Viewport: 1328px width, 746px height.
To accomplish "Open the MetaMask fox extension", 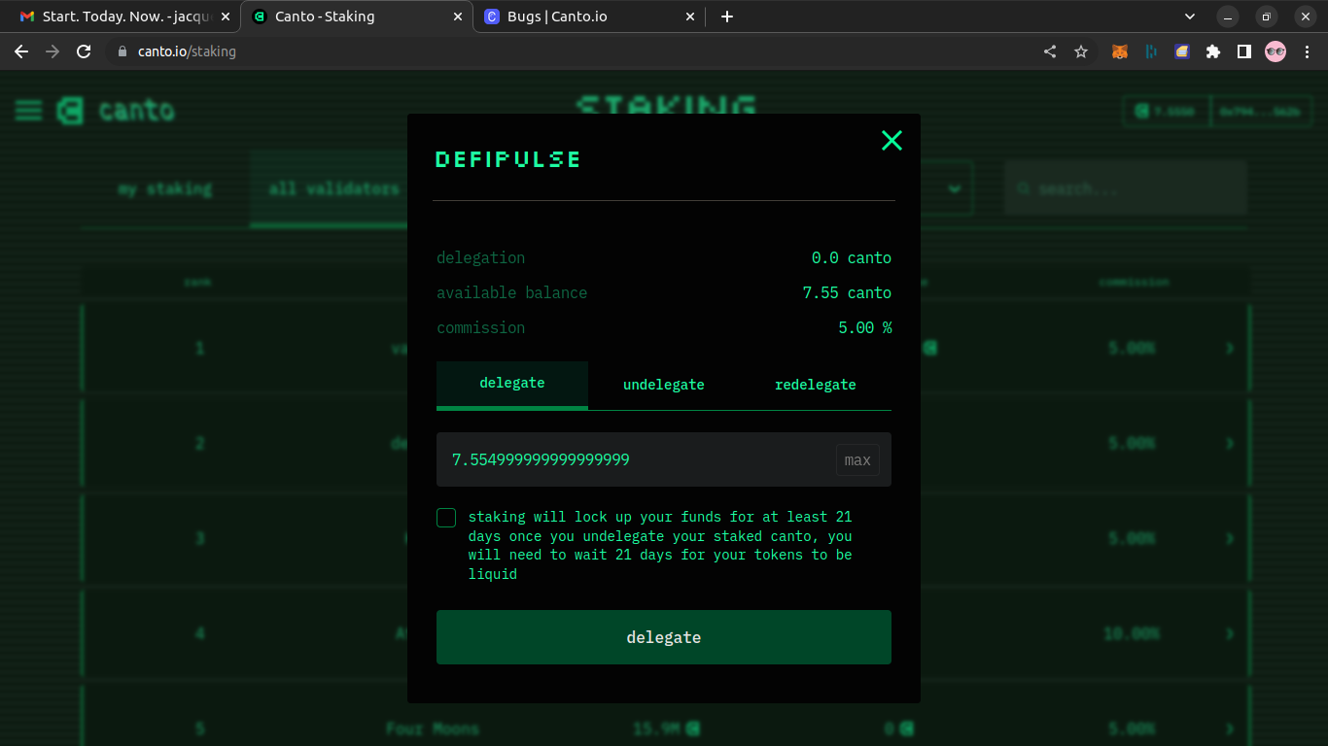I will click(1120, 51).
